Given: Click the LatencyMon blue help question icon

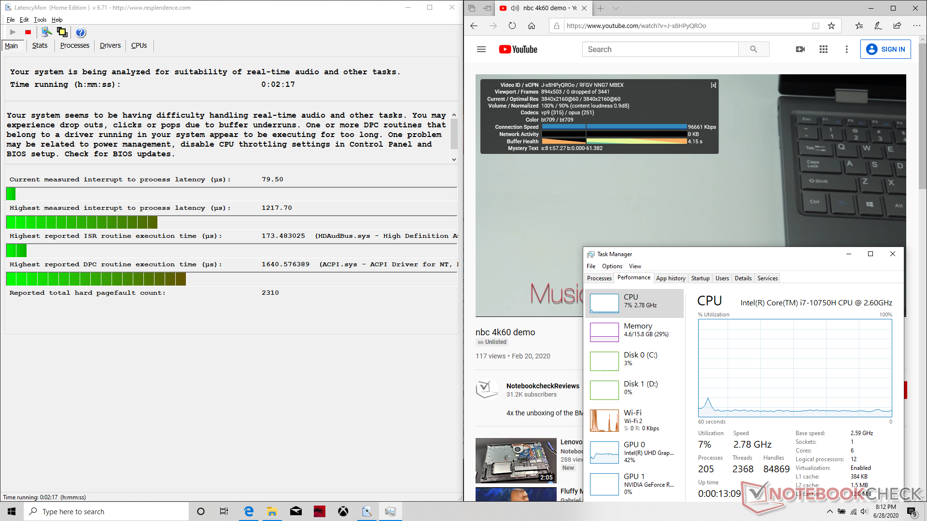Looking at the screenshot, I should pos(81,32).
